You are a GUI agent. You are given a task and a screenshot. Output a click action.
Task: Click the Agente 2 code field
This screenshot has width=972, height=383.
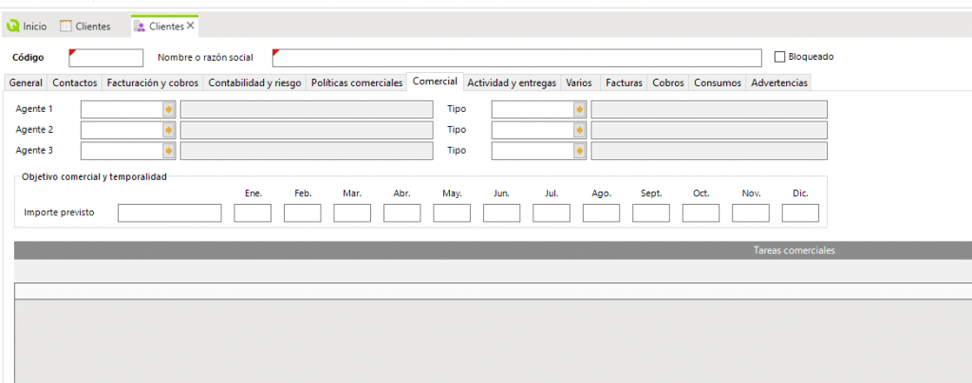(x=121, y=131)
